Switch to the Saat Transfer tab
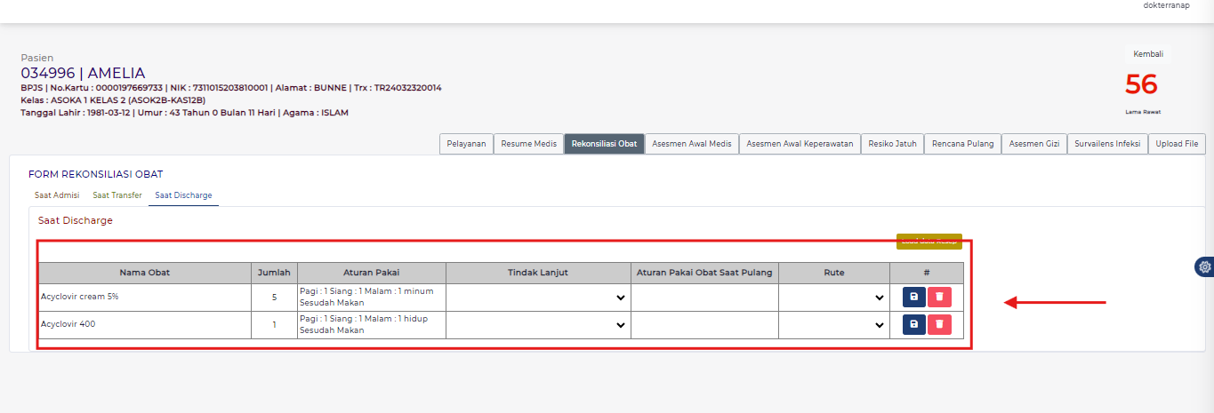The height and width of the screenshot is (413, 1214). pyautogui.click(x=117, y=195)
